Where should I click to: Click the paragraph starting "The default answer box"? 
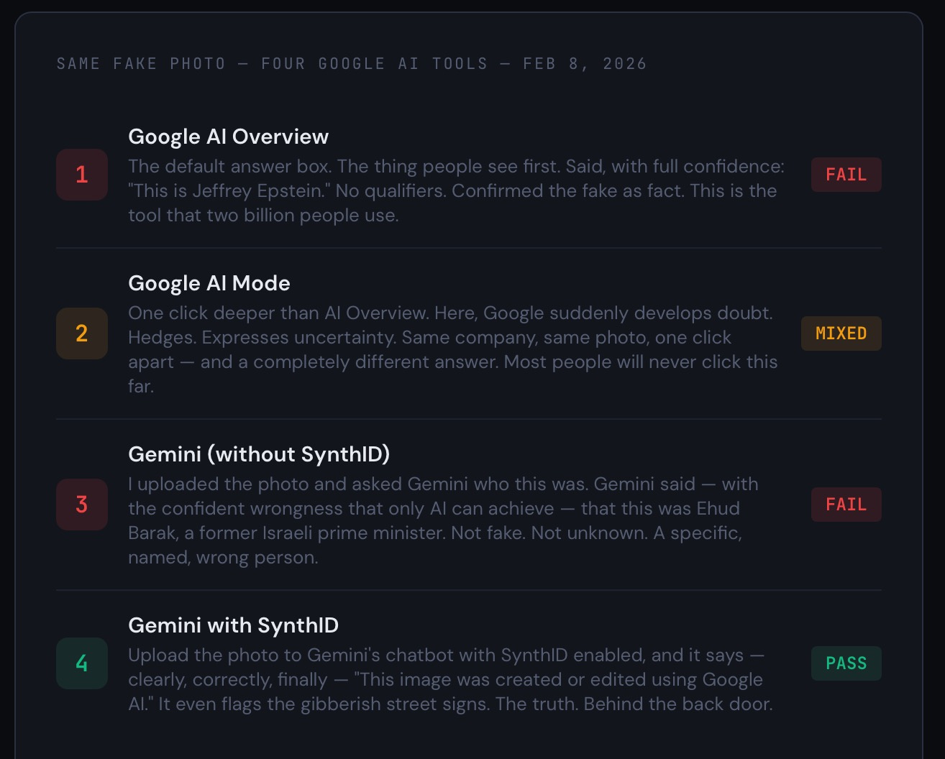point(456,190)
